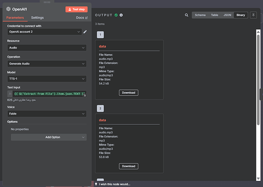
Task: Open the Resource dropdown showing Audio
Action: pyautogui.click(x=47, y=48)
